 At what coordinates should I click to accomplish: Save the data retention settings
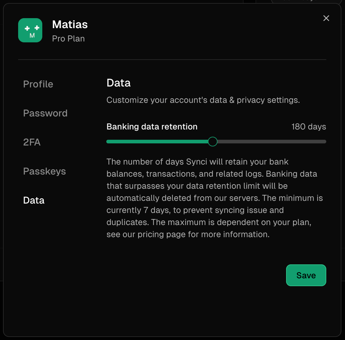306,275
